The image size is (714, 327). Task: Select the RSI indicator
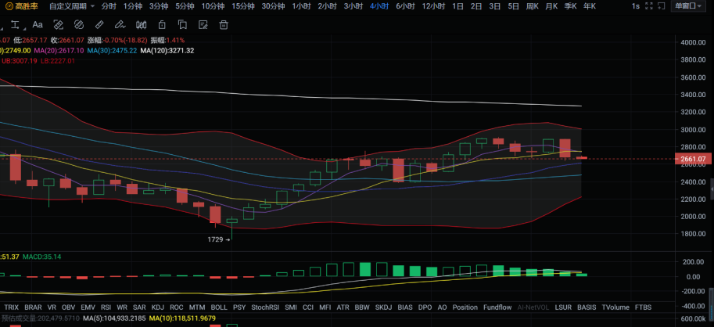[106, 307]
